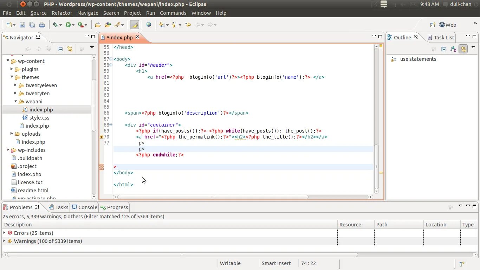Click the Save icon in the toolbar

(x=22, y=25)
